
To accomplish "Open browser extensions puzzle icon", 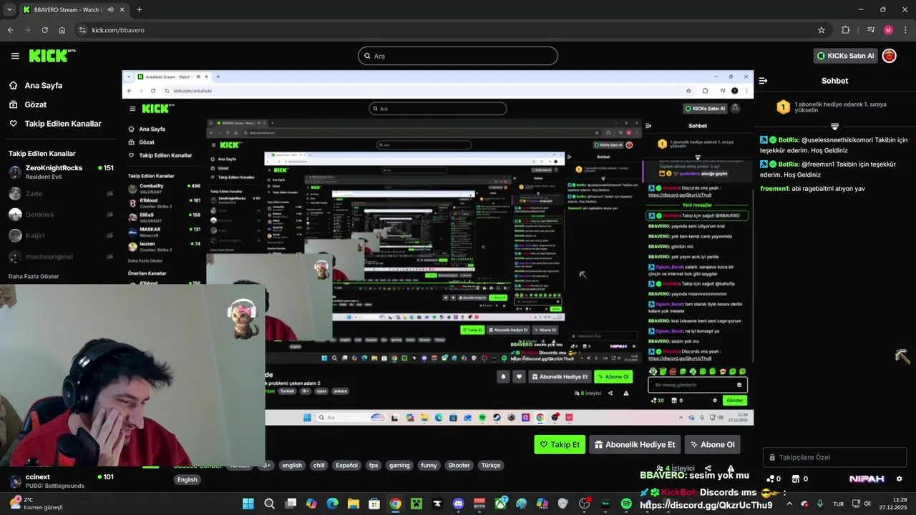I will point(846,30).
